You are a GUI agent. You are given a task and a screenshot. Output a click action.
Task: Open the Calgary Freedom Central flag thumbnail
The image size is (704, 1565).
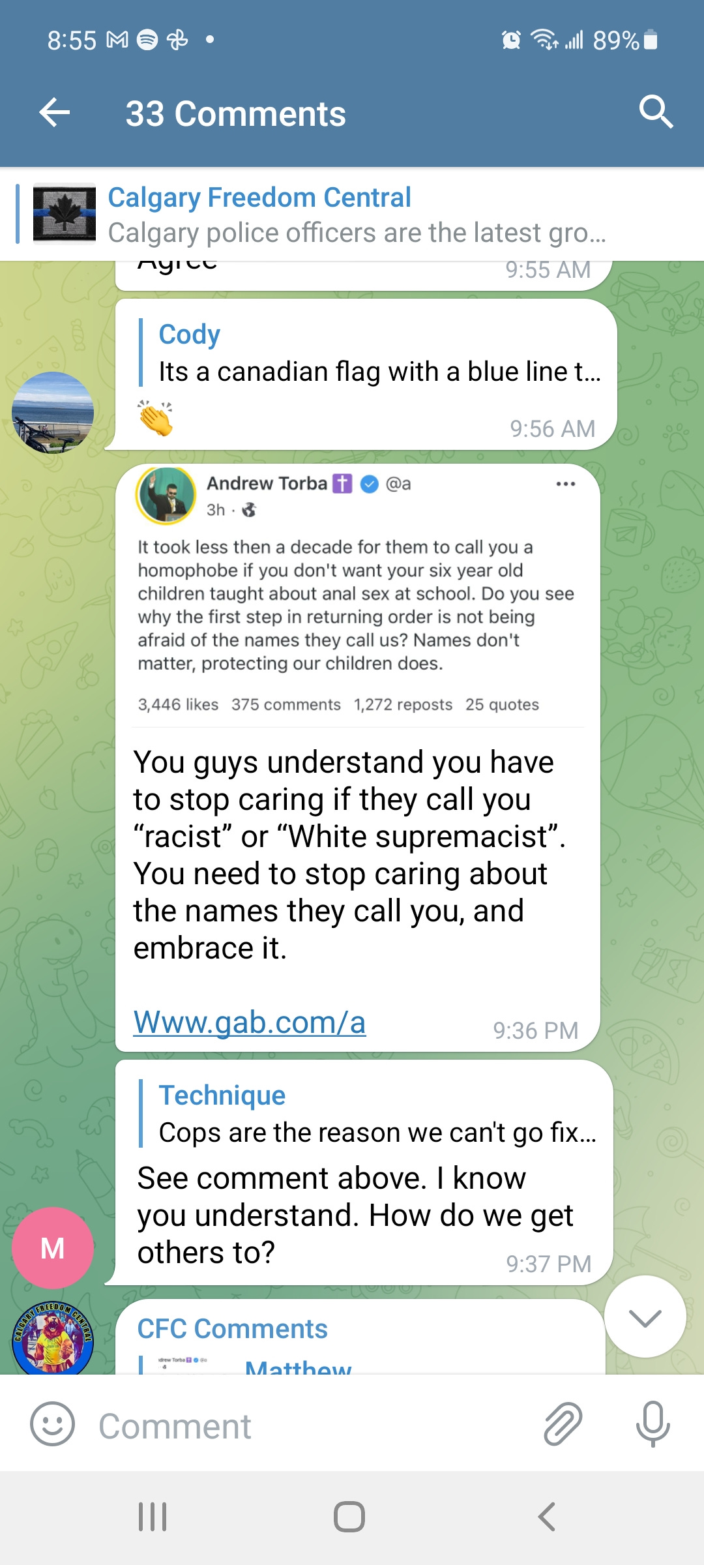pyautogui.click(x=65, y=214)
